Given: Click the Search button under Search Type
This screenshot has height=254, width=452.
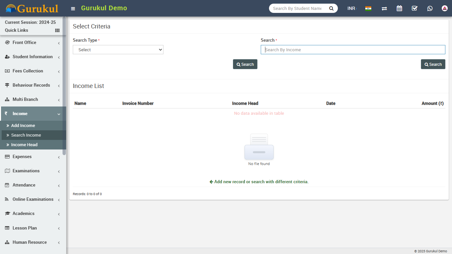Looking at the screenshot, I should click(x=245, y=64).
